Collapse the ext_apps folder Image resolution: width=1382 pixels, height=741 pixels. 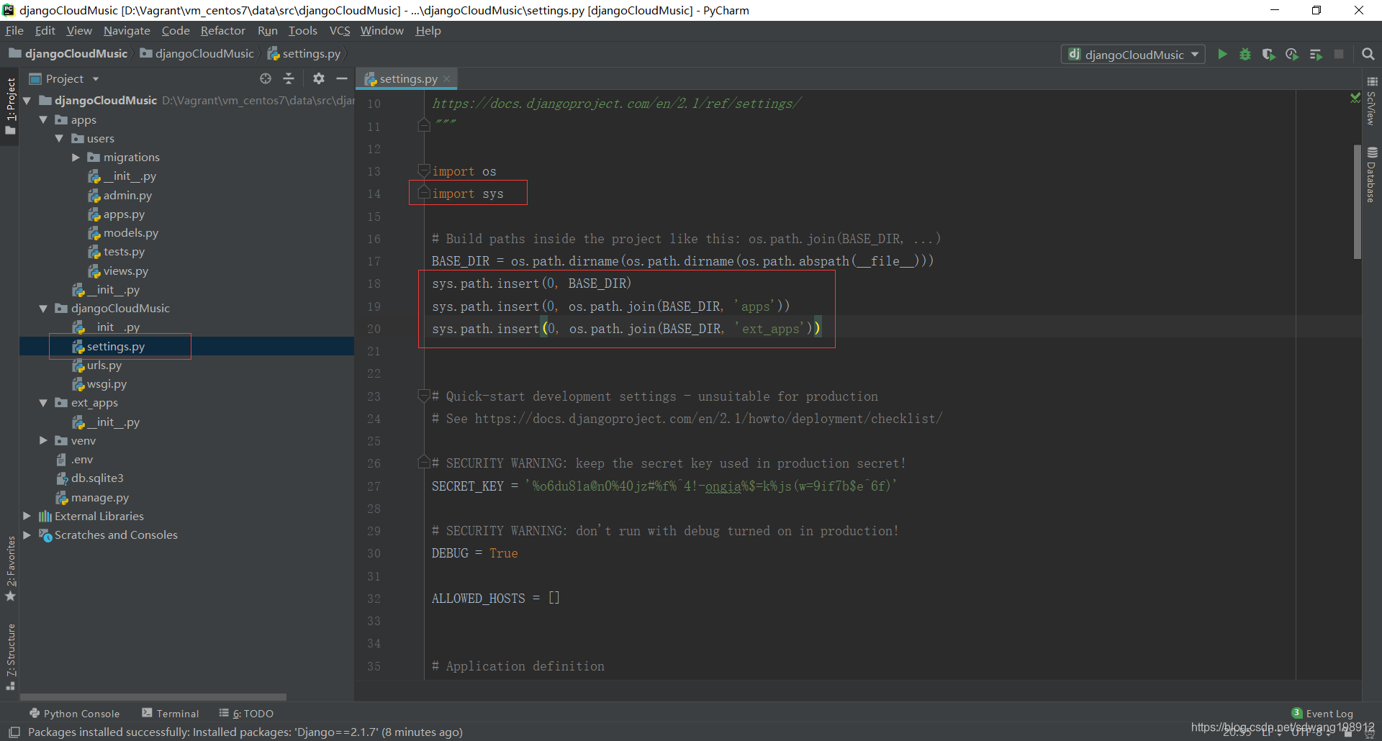coord(43,403)
